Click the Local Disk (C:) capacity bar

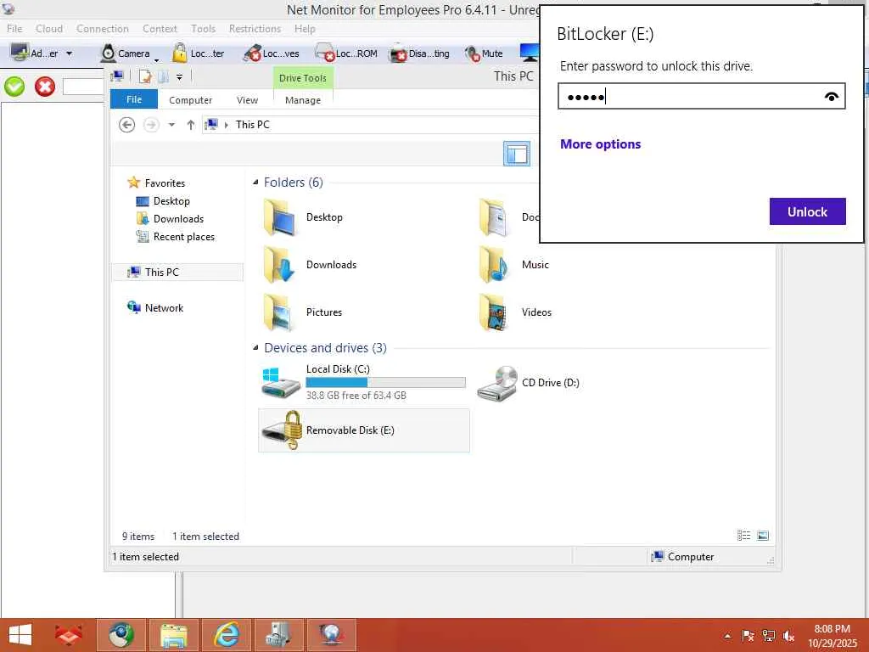[x=386, y=383]
